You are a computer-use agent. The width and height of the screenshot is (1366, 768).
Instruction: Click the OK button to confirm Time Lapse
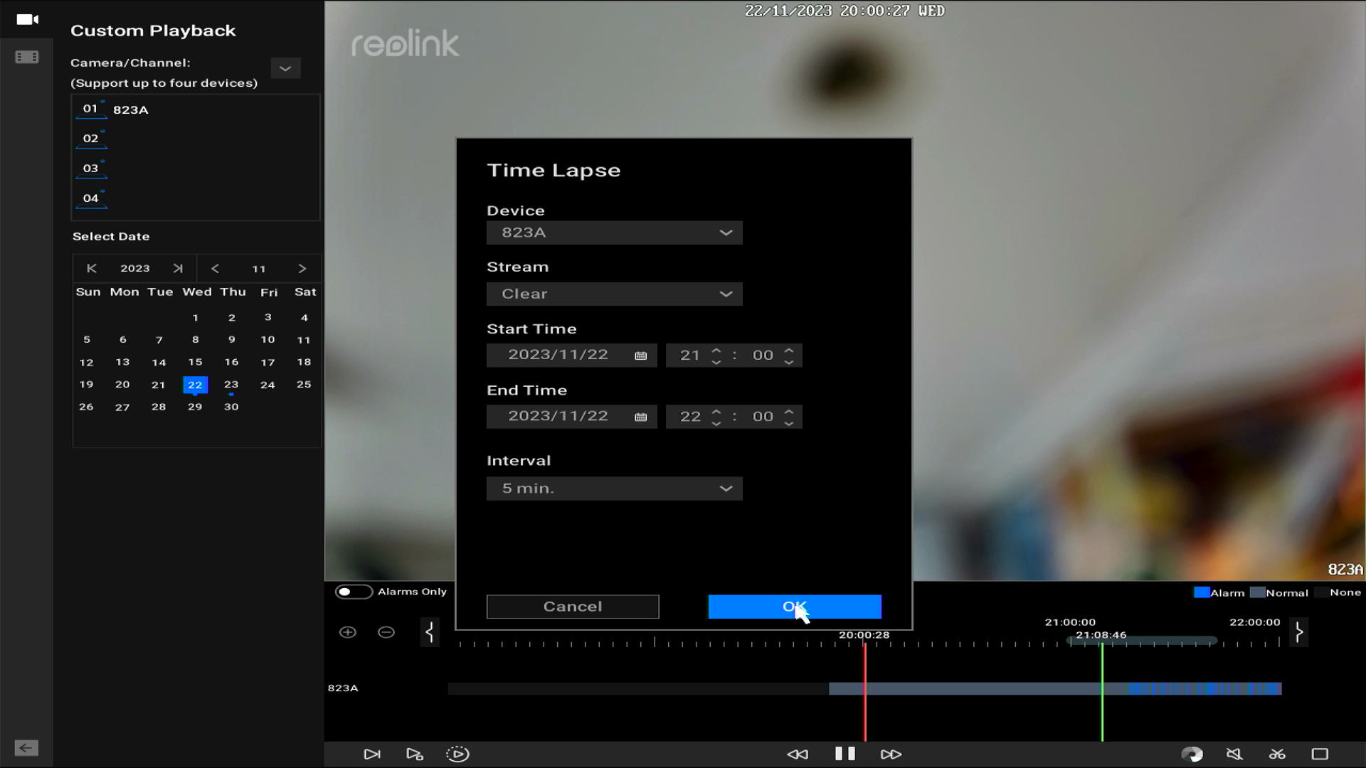[x=795, y=606]
